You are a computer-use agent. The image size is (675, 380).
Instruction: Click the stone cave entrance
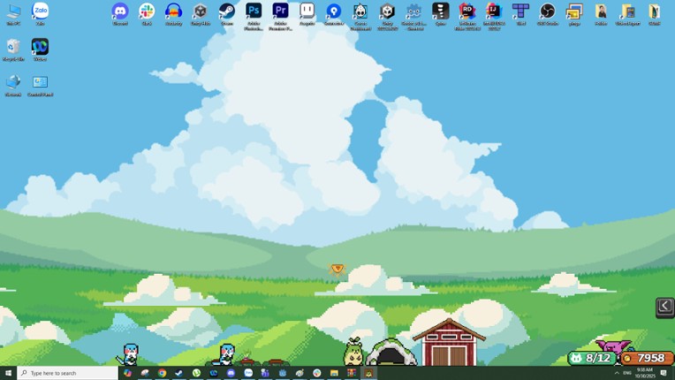tap(391, 353)
